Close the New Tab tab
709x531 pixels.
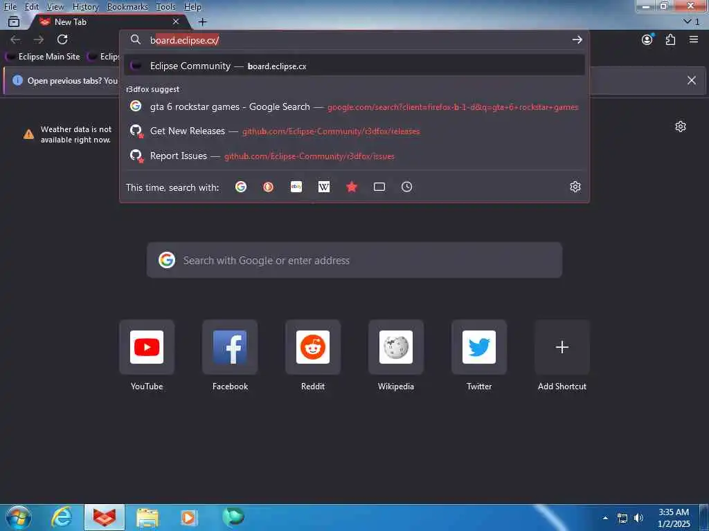(176, 21)
